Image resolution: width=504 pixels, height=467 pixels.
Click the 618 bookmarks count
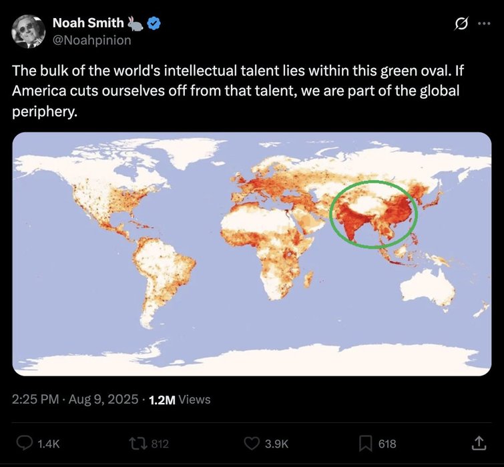[387, 444]
